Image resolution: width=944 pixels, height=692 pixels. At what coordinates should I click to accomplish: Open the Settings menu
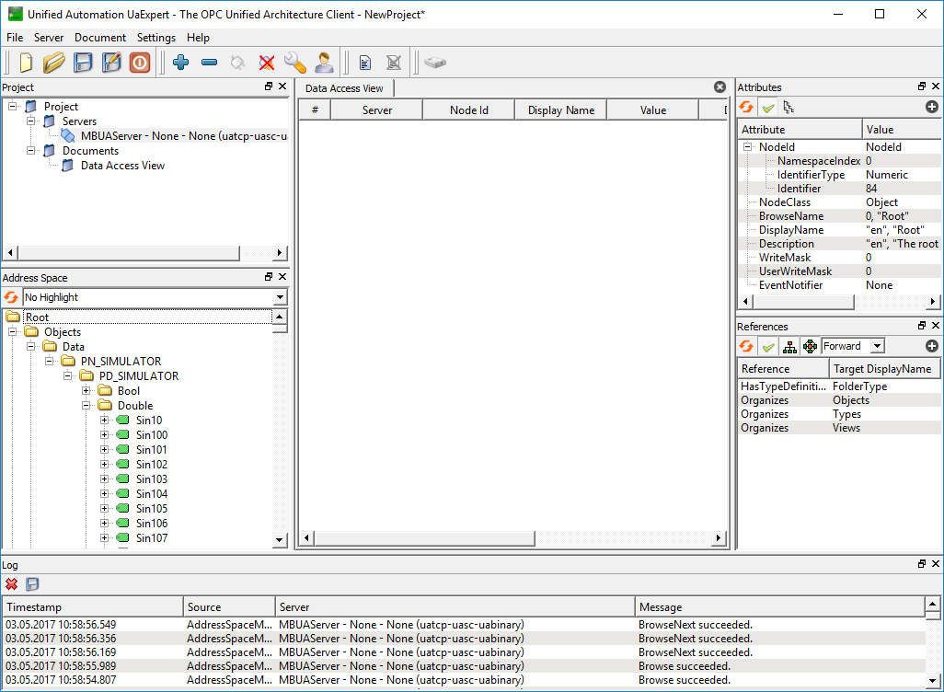coord(155,38)
